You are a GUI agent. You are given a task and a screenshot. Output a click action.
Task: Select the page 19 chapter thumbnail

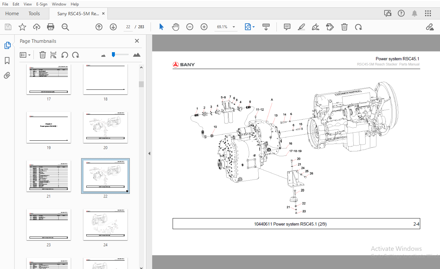coord(49,127)
